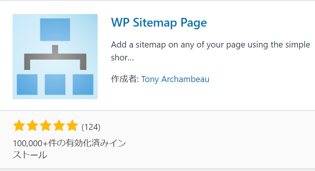Click the description line starting "Add a sitemap"

(211, 45)
